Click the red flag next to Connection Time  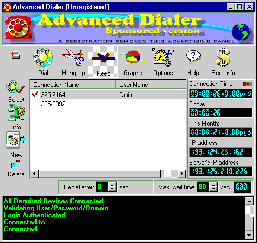[x=247, y=84]
